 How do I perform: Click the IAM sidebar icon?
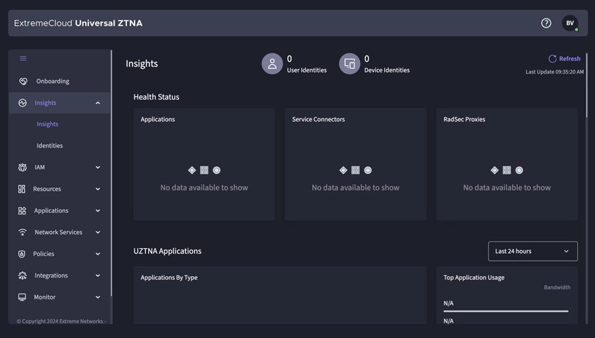point(22,168)
